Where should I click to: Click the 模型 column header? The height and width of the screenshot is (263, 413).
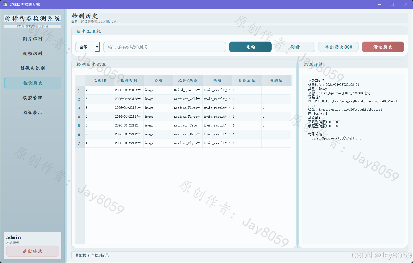[217, 80]
